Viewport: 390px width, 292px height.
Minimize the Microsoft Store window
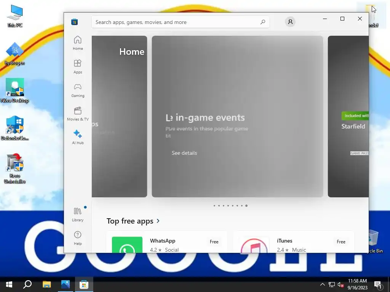coord(325,19)
